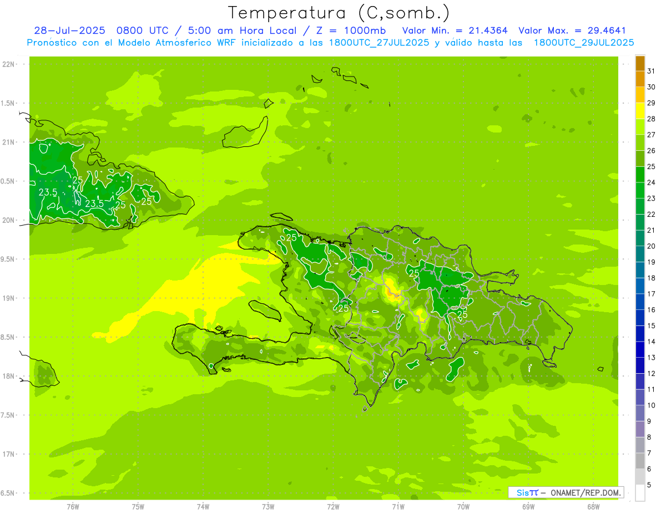This screenshot has width=666, height=514.
Task: Click the dark green legend swatch between 23 and 24
Action: 640,191
